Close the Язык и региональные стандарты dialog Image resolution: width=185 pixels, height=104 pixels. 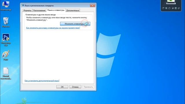92,5
